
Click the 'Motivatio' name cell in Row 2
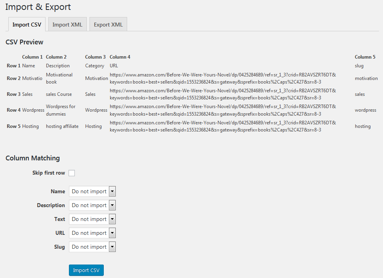[32, 78]
